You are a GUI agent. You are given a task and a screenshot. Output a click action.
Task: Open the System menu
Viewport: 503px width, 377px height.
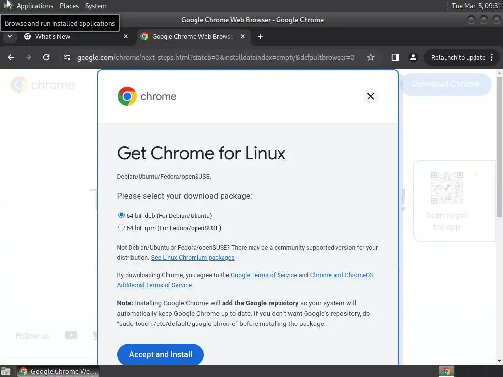point(96,6)
